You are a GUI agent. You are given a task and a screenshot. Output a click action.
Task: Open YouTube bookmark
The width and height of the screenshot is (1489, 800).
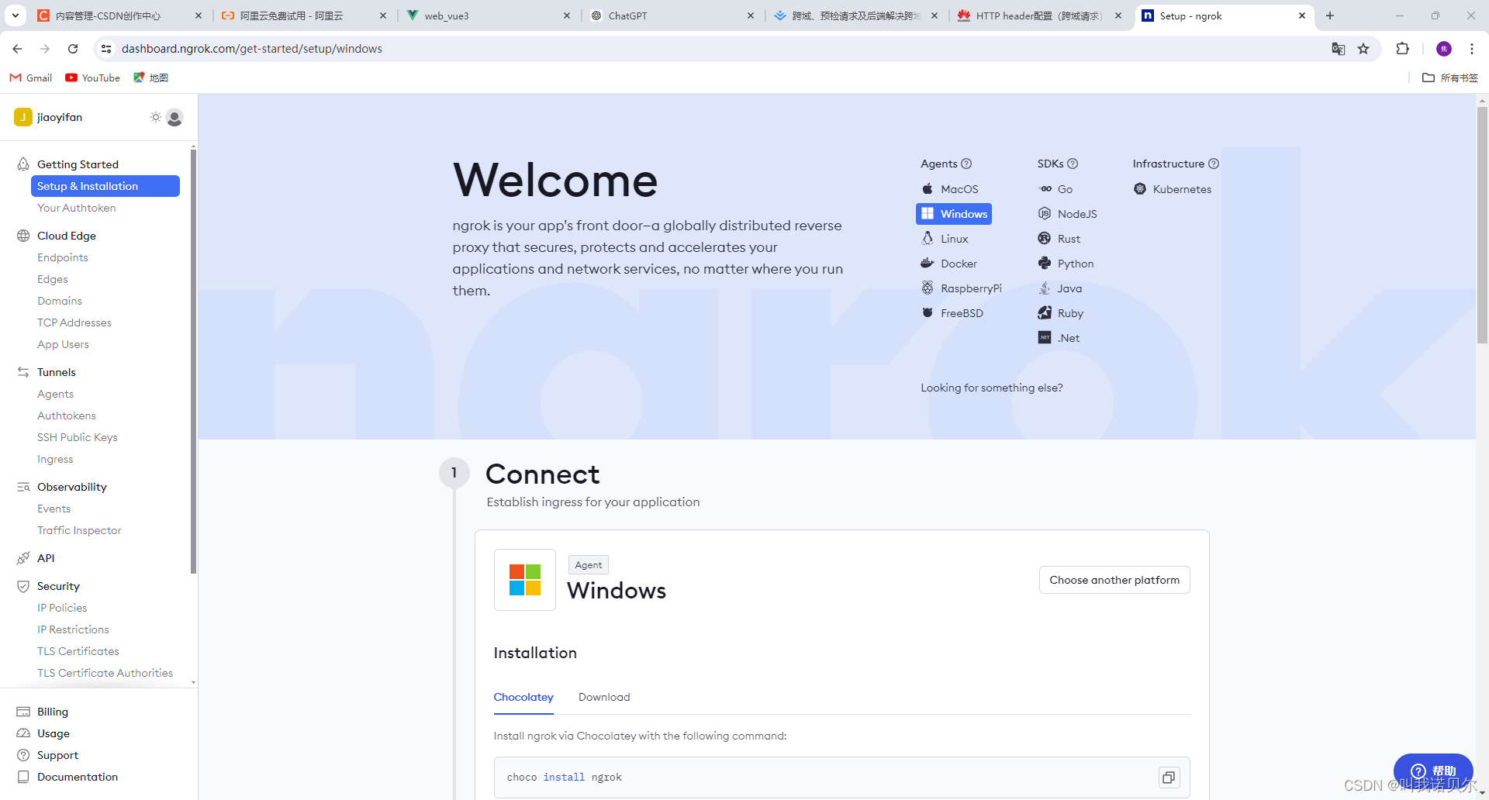93,78
